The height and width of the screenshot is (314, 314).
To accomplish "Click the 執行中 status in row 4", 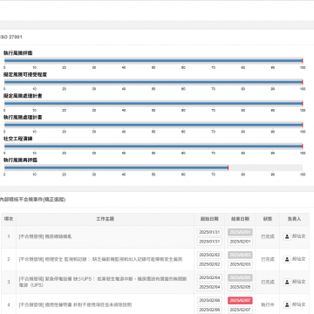I will tap(268, 304).
